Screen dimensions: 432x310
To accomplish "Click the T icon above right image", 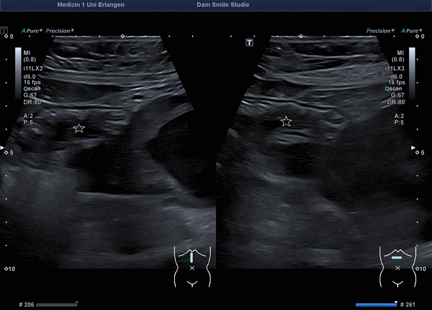I will pos(249,42).
